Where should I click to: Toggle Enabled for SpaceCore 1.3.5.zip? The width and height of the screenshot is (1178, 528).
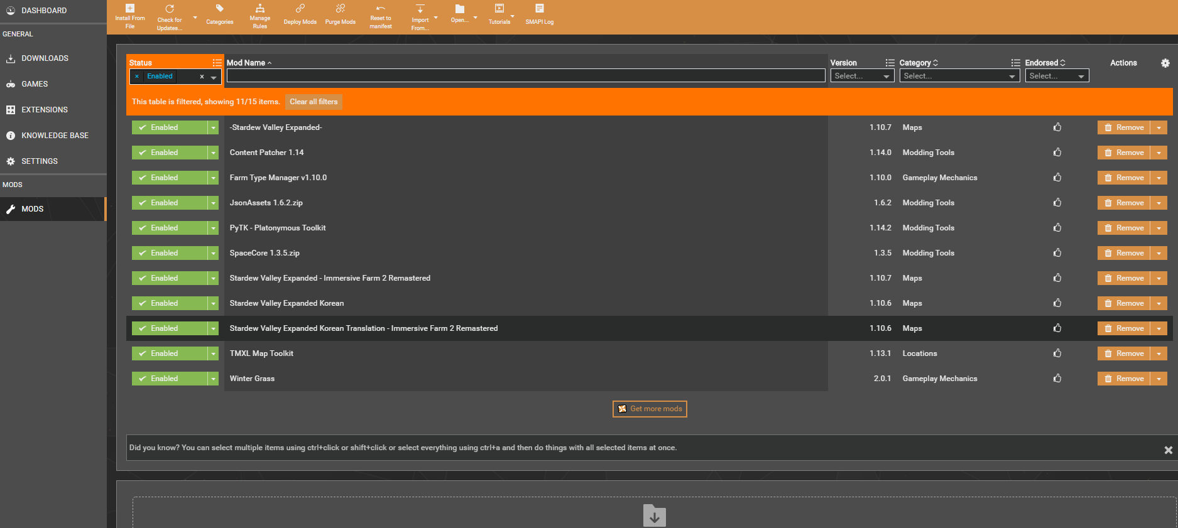pyautogui.click(x=170, y=253)
